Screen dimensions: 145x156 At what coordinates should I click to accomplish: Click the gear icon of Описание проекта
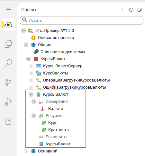[x=33, y=38]
